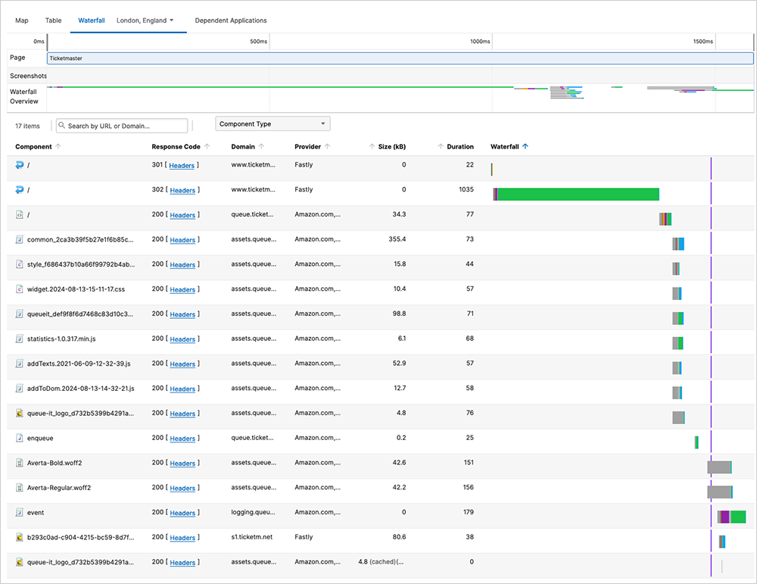Open the Component Type dropdown
The image size is (757, 584).
(273, 124)
